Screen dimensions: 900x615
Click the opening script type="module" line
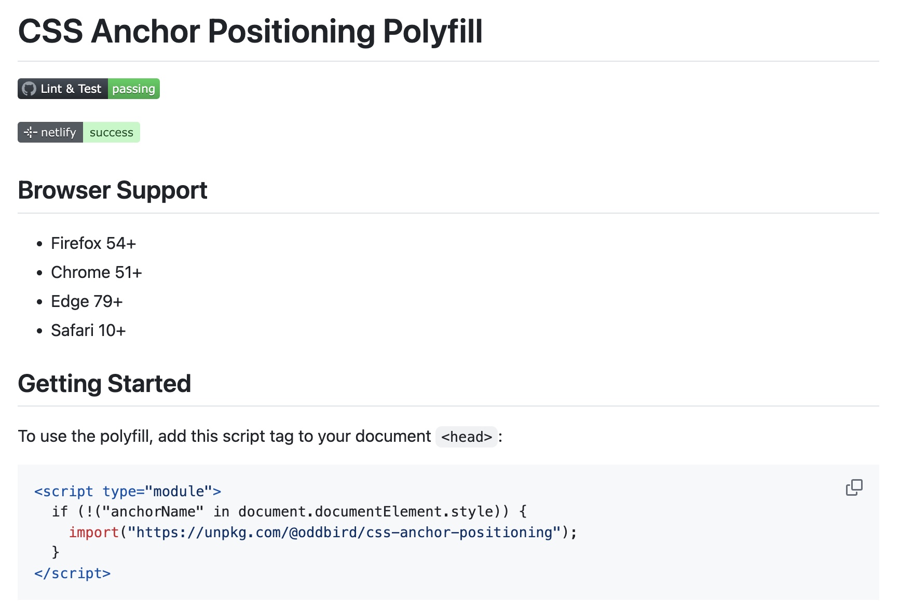[x=128, y=491]
